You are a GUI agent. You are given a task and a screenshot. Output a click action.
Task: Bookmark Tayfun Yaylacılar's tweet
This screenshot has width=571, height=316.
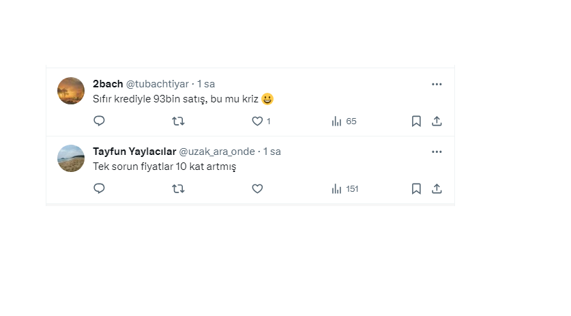point(416,188)
